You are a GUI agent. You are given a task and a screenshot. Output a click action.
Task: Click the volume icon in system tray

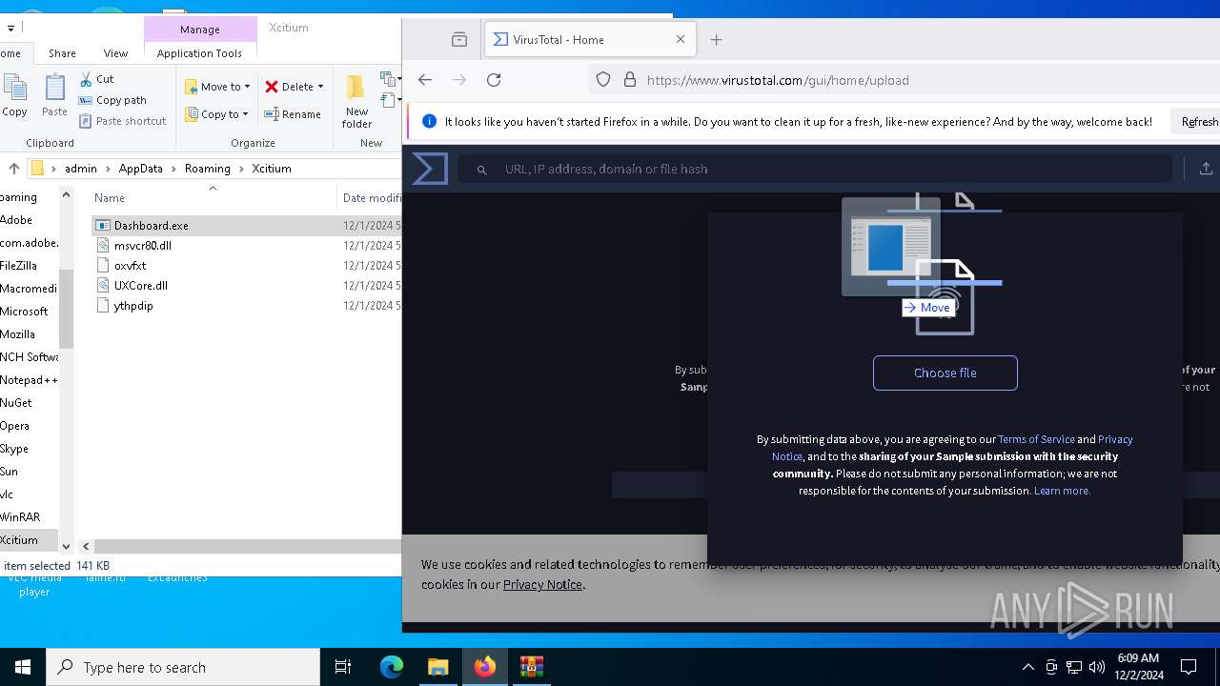1097,667
